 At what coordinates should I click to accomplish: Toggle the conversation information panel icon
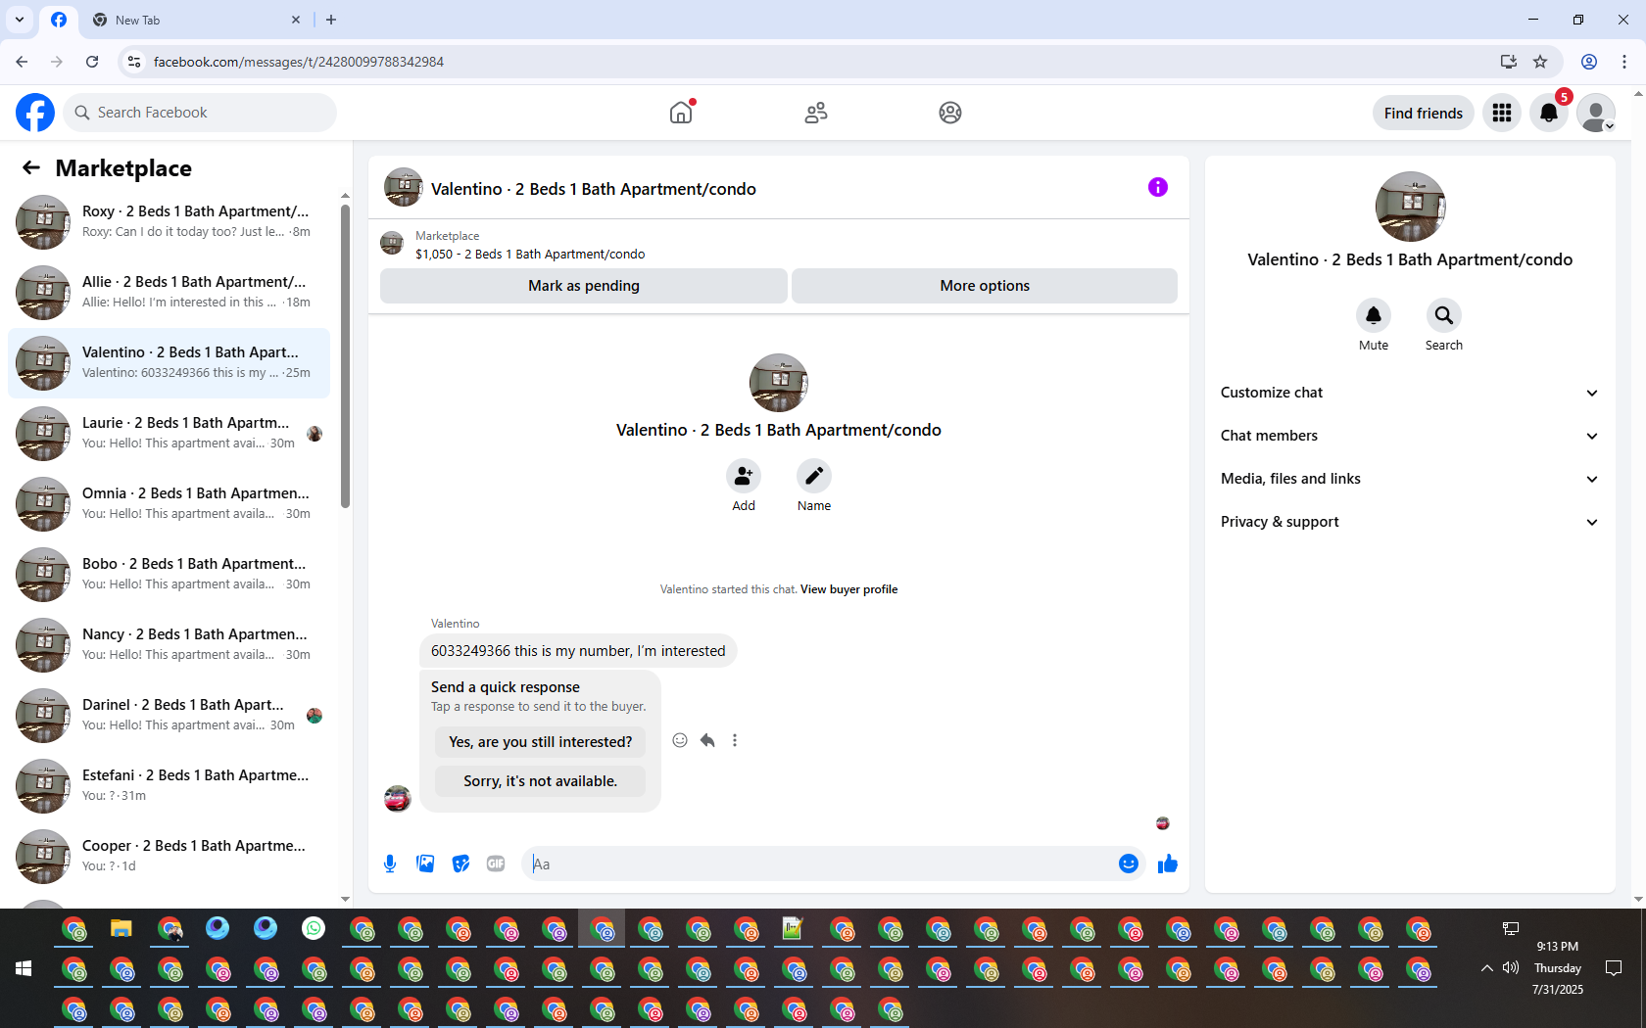coord(1158,187)
